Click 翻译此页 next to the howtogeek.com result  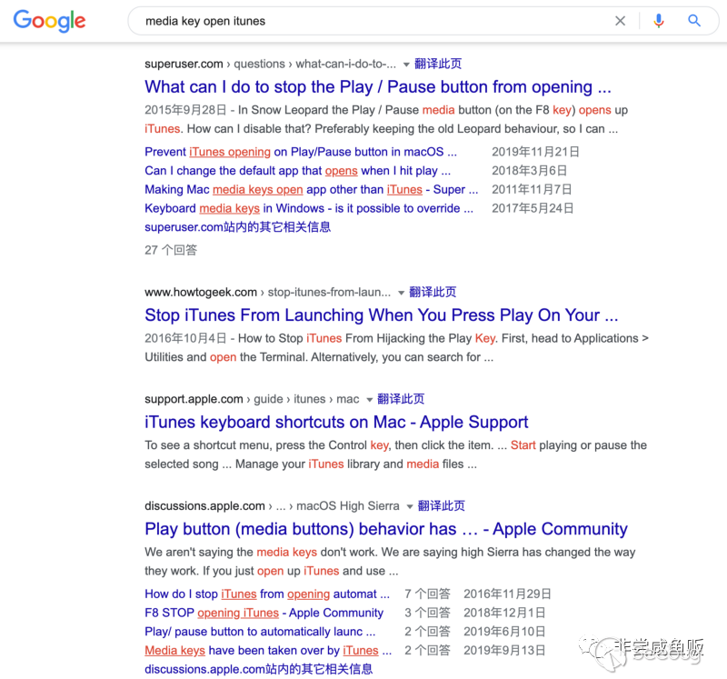point(433,292)
